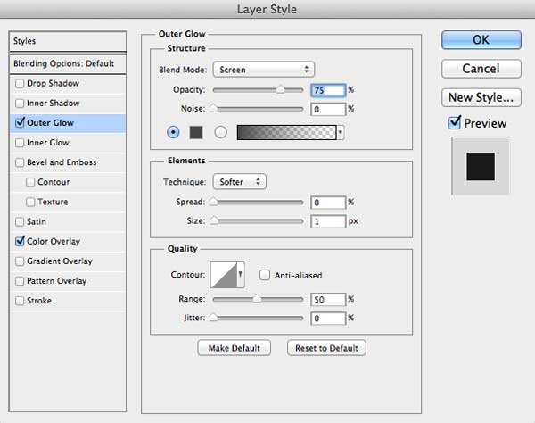Viewport: 535px width, 423px height.
Task: Click the Noise slider handle
Action: (213, 109)
